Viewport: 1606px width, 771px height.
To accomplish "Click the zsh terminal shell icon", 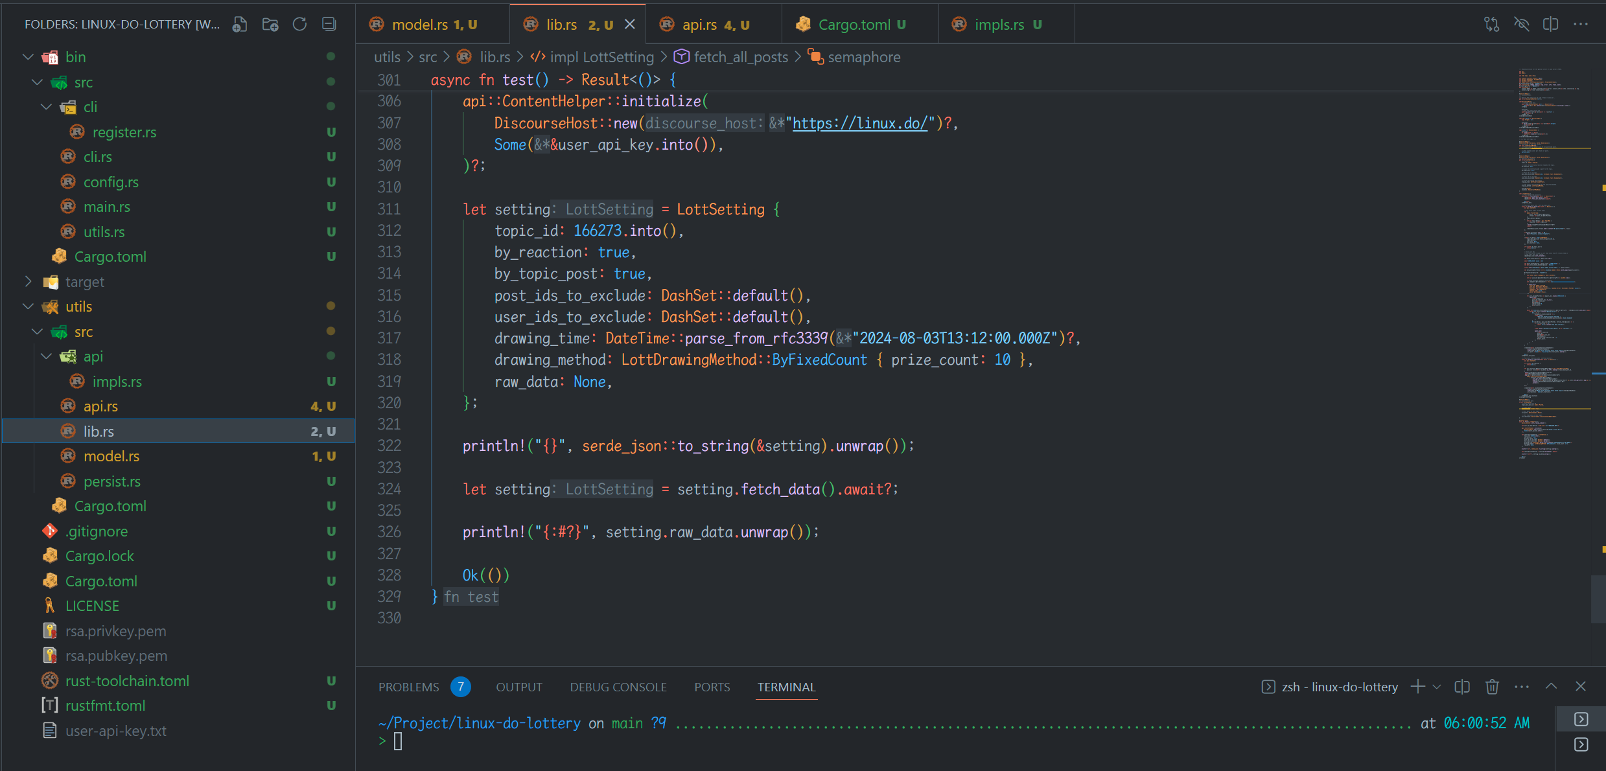I will 1268,687.
